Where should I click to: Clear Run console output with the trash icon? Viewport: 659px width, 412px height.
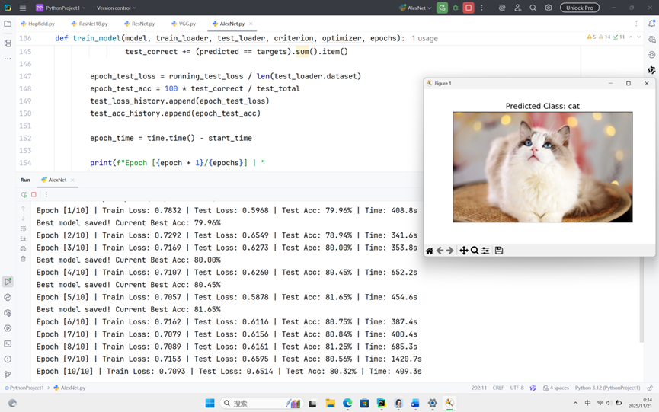coord(23,259)
